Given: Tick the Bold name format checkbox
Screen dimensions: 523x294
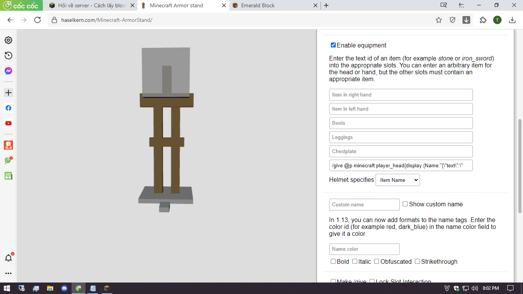Looking at the screenshot, I should pyautogui.click(x=333, y=261).
